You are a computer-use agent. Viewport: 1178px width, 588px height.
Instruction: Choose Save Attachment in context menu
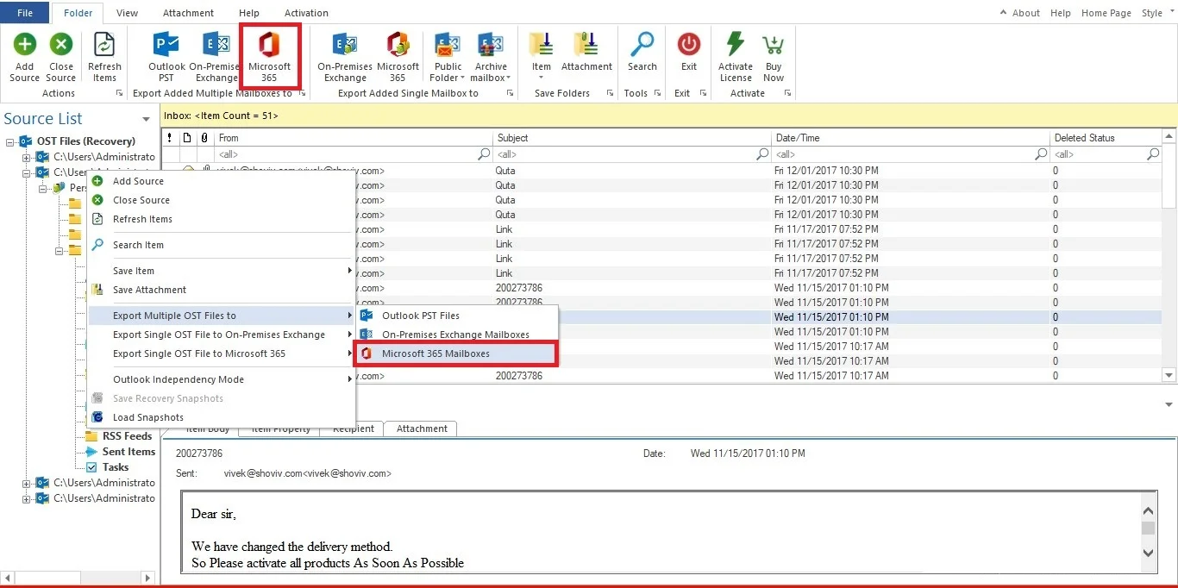[x=149, y=290]
